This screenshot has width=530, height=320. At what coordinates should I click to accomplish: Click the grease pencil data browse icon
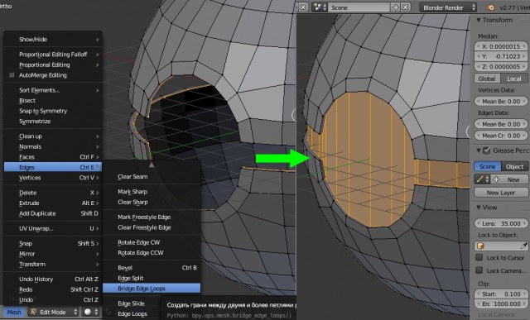tap(482, 179)
